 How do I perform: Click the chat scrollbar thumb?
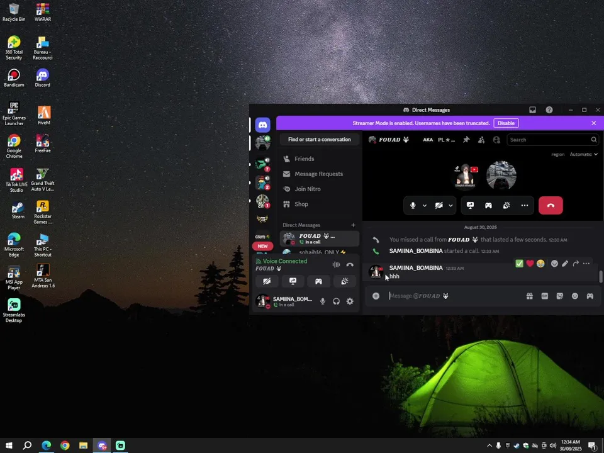click(x=600, y=276)
